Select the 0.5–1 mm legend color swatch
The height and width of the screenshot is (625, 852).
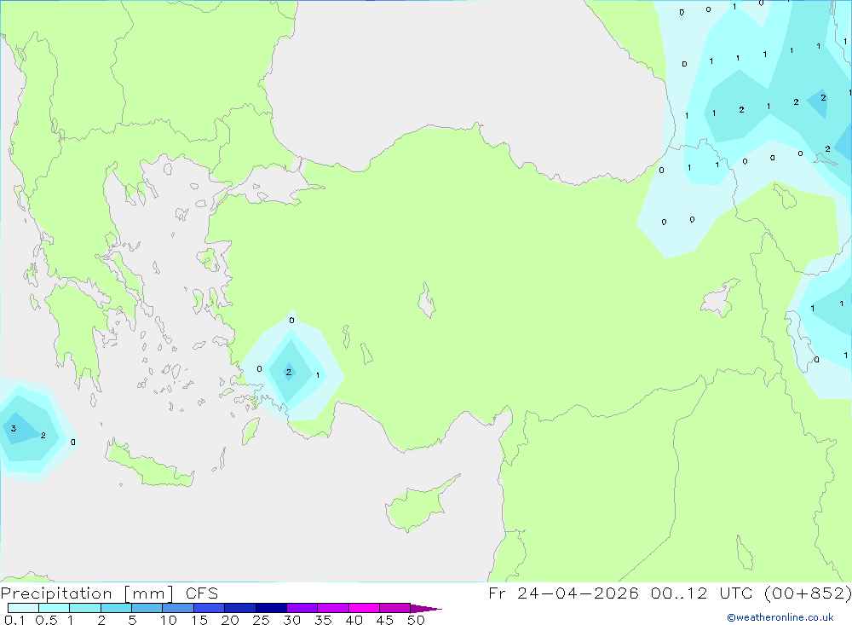(x=55, y=608)
